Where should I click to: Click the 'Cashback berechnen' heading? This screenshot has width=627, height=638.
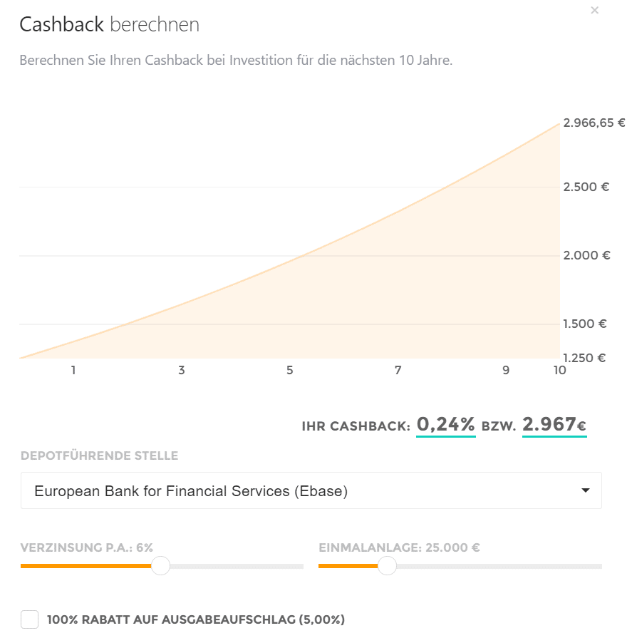pos(109,25)
